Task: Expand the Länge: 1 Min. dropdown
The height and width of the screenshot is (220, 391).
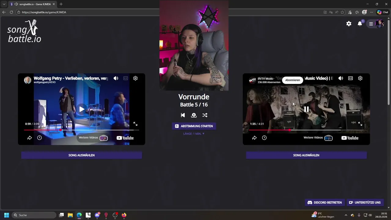Action: pos(194,134)
